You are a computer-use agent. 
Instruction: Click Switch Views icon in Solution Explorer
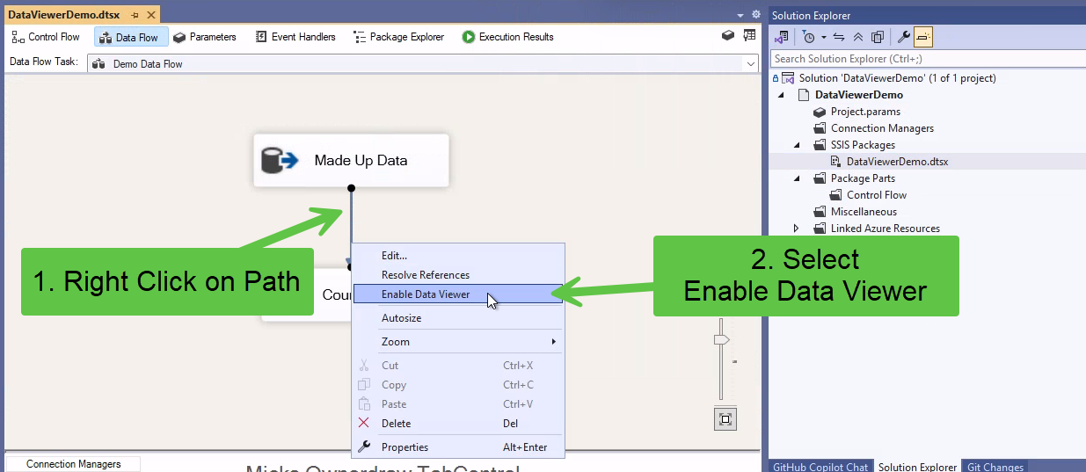pyautogui.click(x=782, y=37)
